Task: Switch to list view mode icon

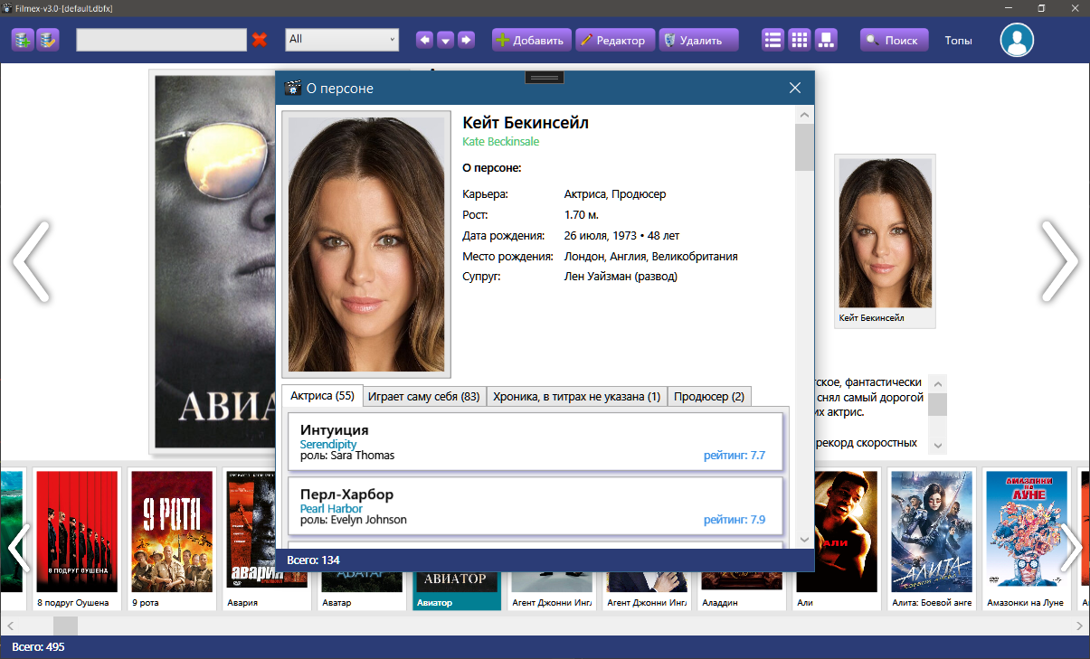Action: (x=772, y=40)
